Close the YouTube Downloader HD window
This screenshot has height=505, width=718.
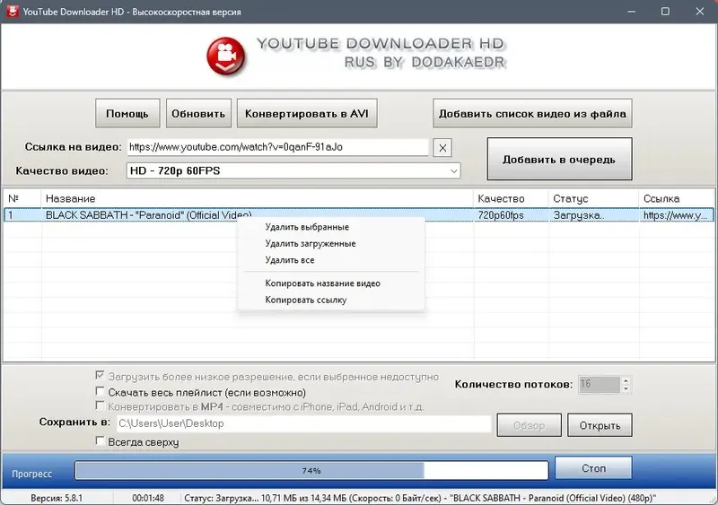pos(700,12)
